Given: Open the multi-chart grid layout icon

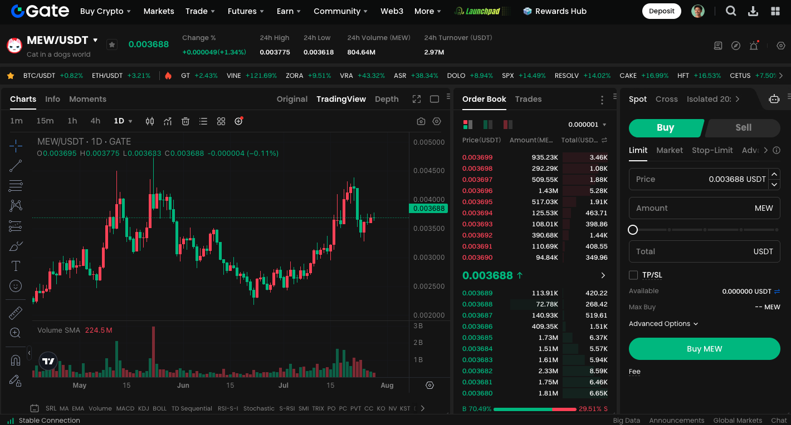Looking at the screenshot, I should (x=221, y=121).
